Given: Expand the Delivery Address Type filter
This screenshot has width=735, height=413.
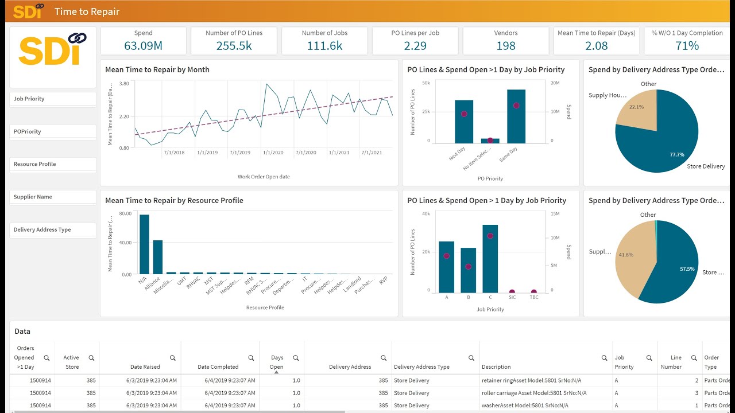Looking at the screenshot, I should (x=53, y=229).
